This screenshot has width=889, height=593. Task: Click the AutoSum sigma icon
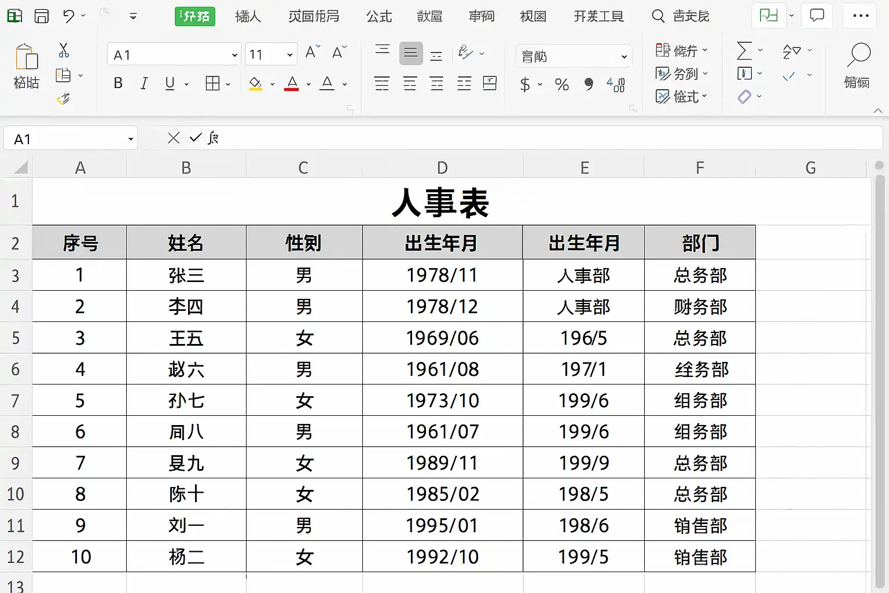(x=744, y=50)
